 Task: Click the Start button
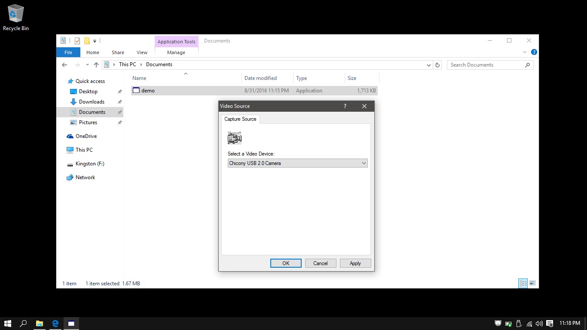coord(8,324)
